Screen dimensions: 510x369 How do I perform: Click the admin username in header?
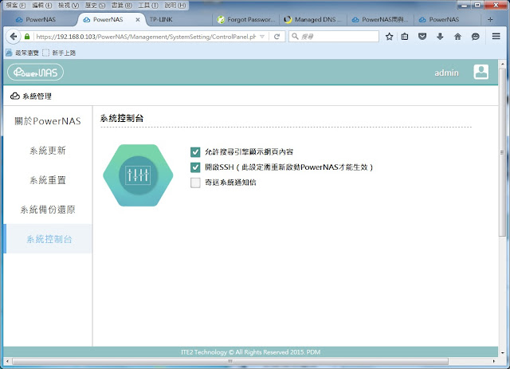pos(446,73)
